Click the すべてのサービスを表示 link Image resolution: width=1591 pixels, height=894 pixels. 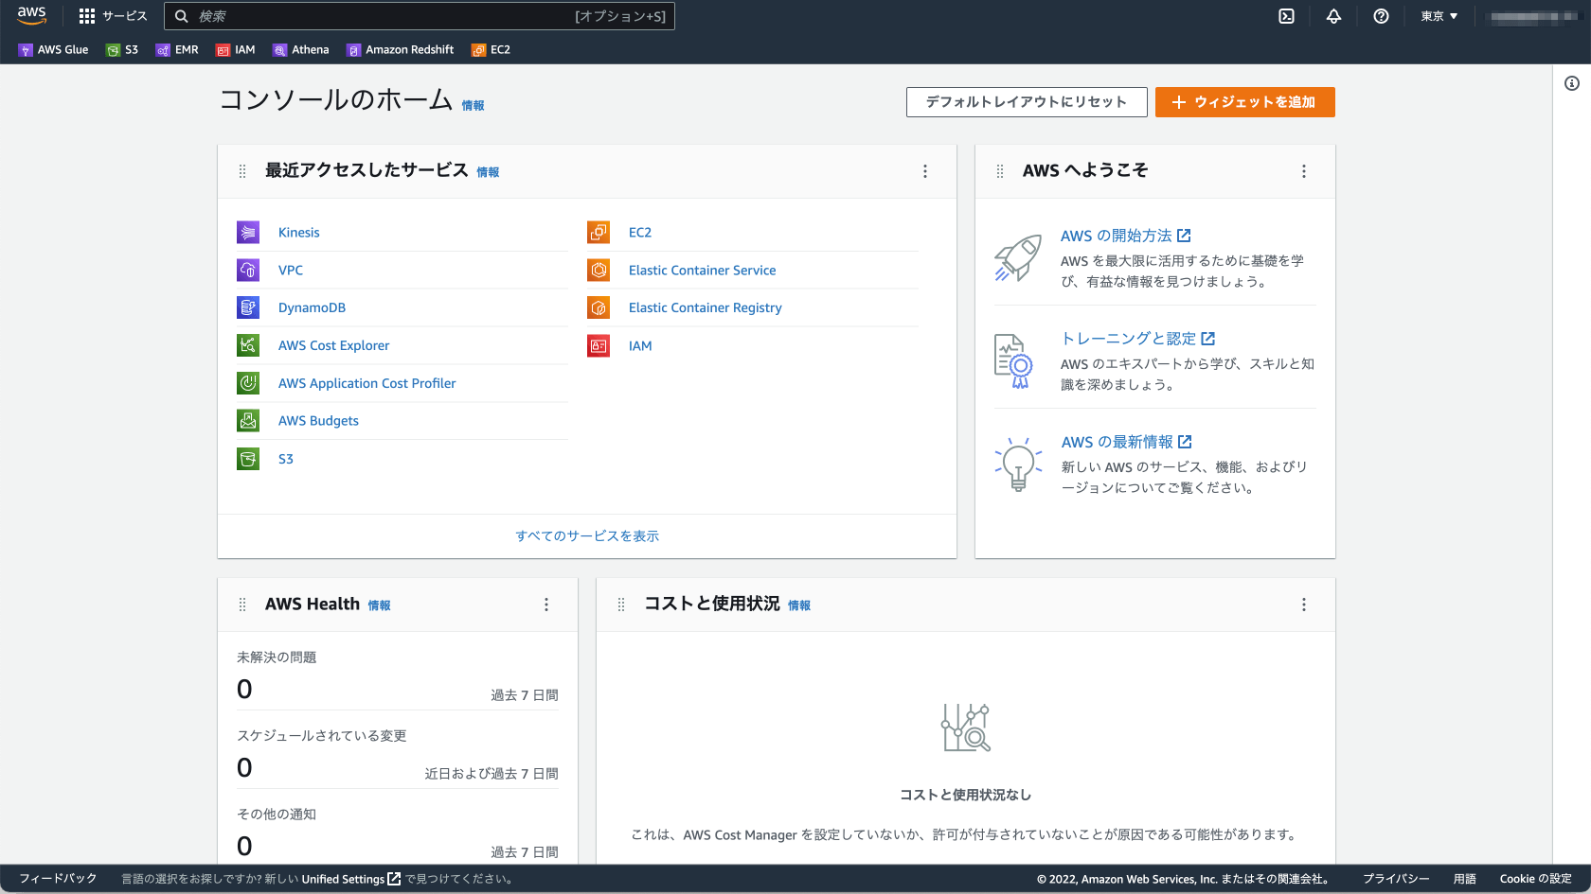click(x=587, y=535)
